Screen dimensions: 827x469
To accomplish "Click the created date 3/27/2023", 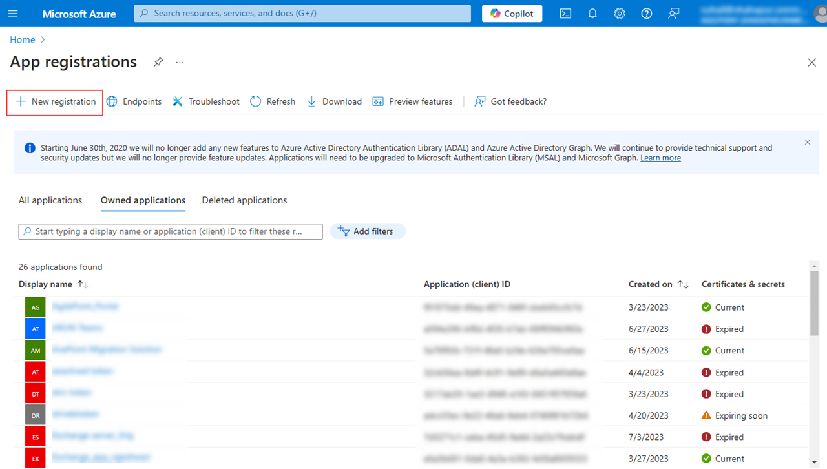I will click(649, 459).
